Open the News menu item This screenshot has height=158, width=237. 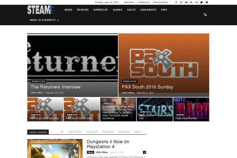click(x=68, y=9)
